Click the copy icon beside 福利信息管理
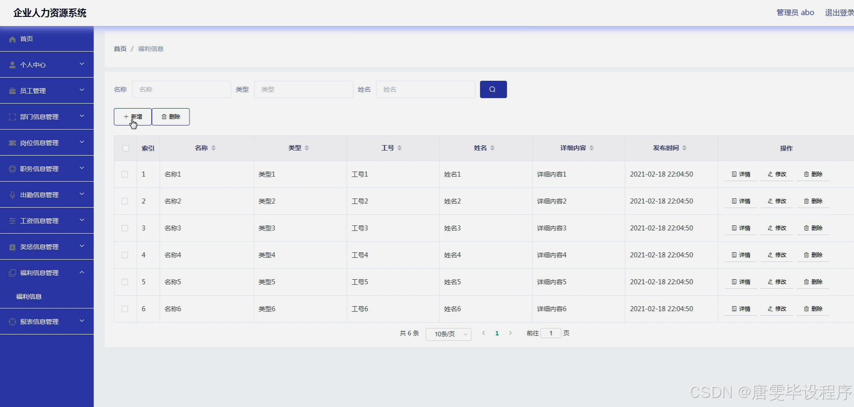This screenshot has height=407, width=854. 12,273
